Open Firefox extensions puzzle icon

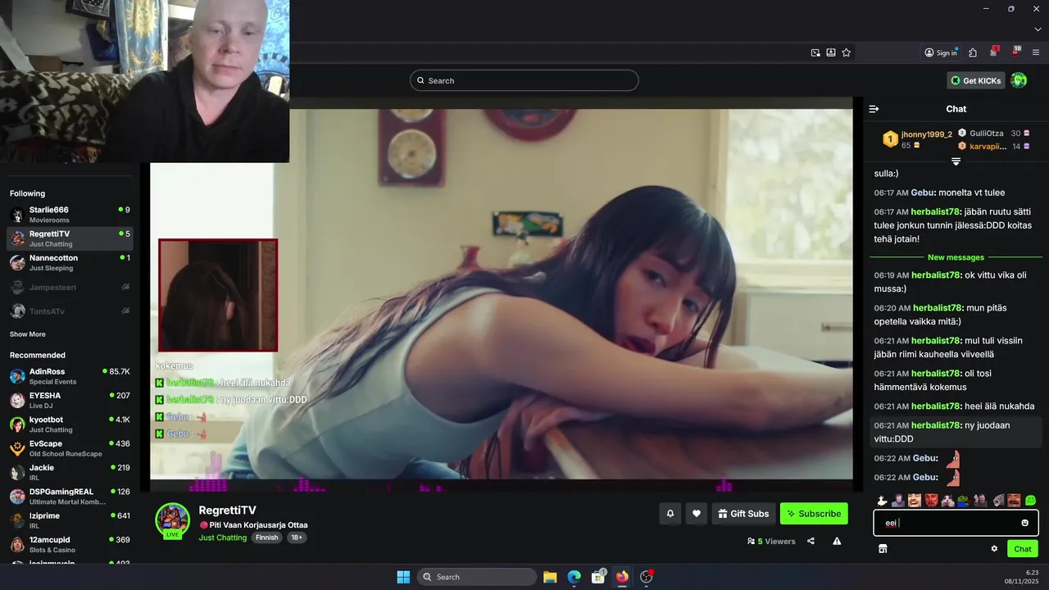[x=973, y=52]
